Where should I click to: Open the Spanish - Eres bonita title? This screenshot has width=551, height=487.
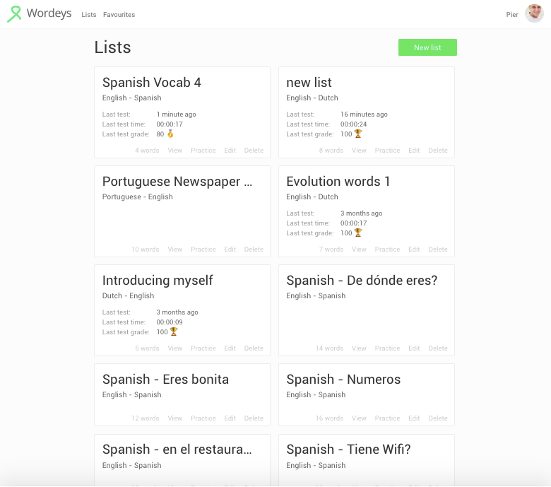pos(165,380)
